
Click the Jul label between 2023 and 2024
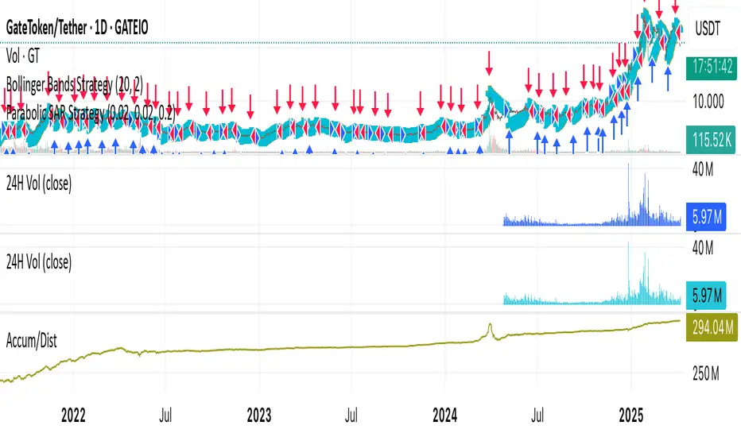click(351, 416)
